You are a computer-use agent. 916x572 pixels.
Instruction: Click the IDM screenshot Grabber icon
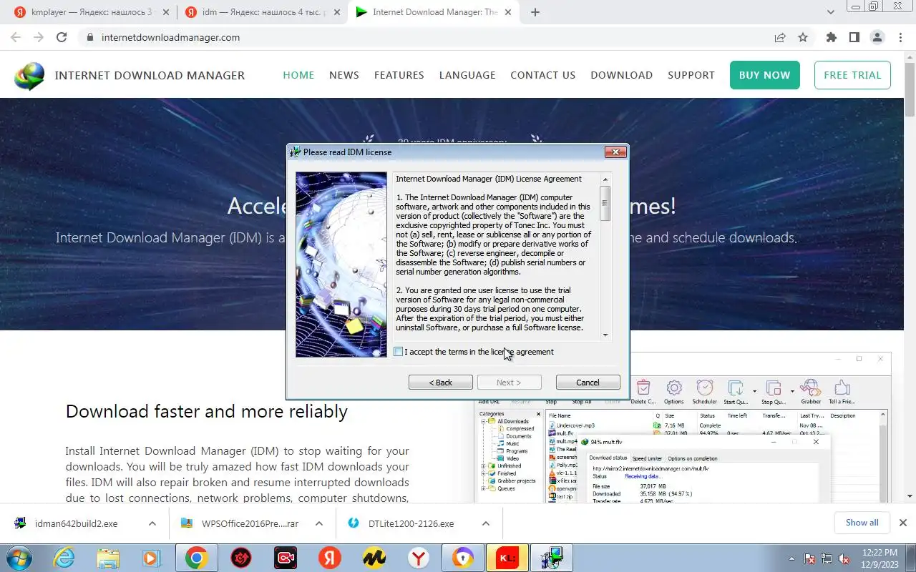(x=811, y=392)
